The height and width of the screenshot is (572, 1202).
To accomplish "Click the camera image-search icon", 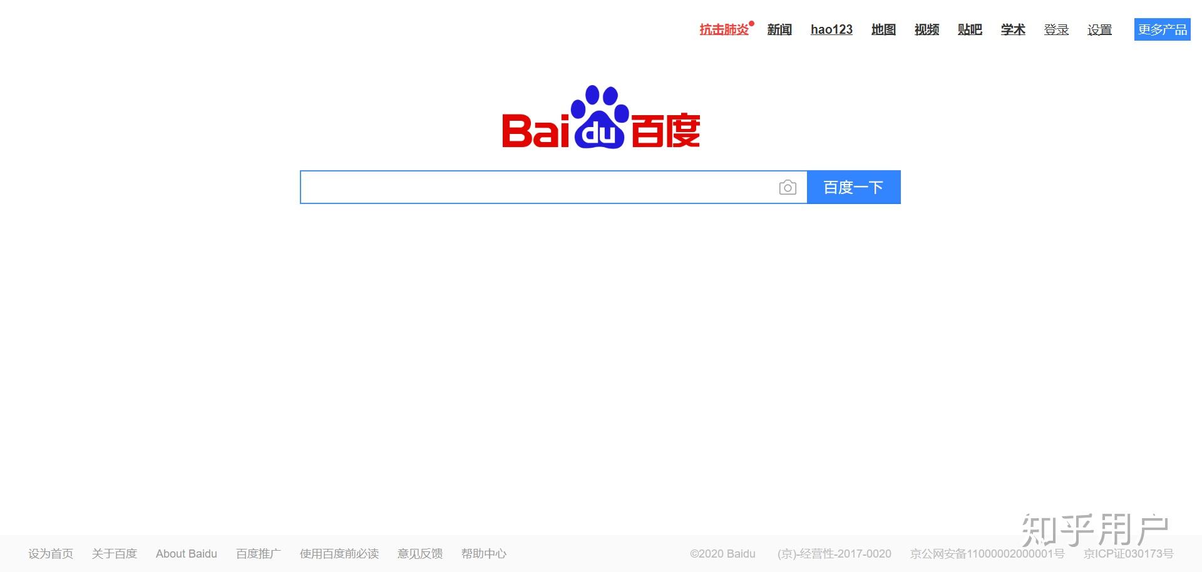I will click(x=788, y=187).
